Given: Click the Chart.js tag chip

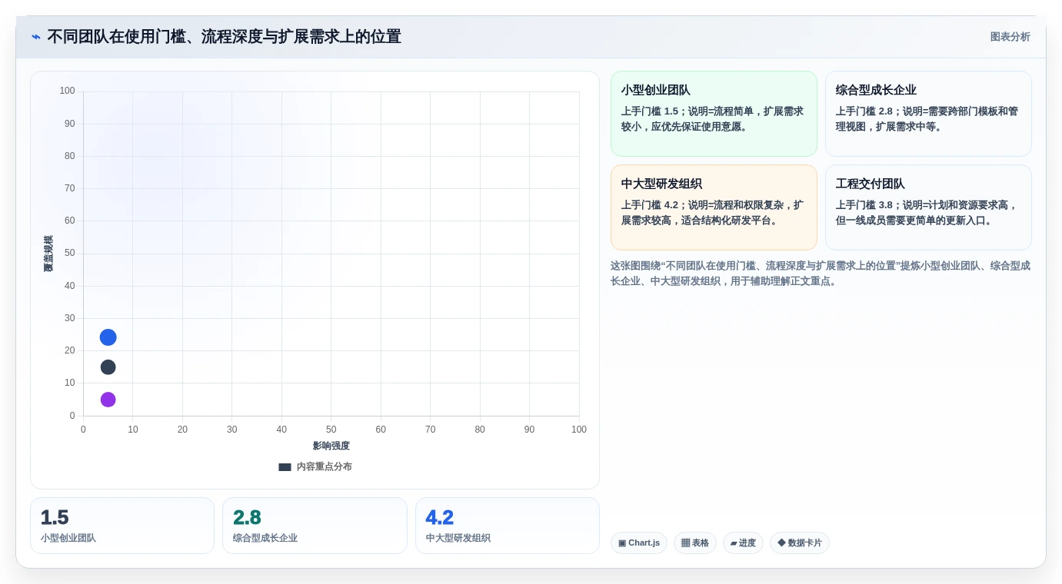Looking at the screenshot, I should click(638, 543).
